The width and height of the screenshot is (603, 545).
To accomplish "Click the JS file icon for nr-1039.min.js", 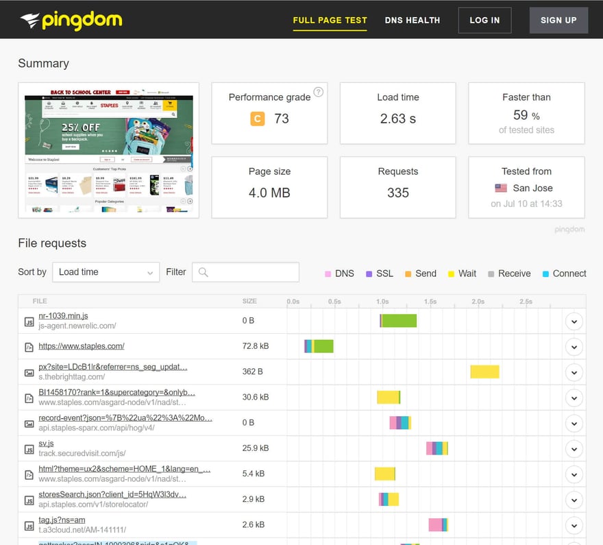I will (29, 322).
